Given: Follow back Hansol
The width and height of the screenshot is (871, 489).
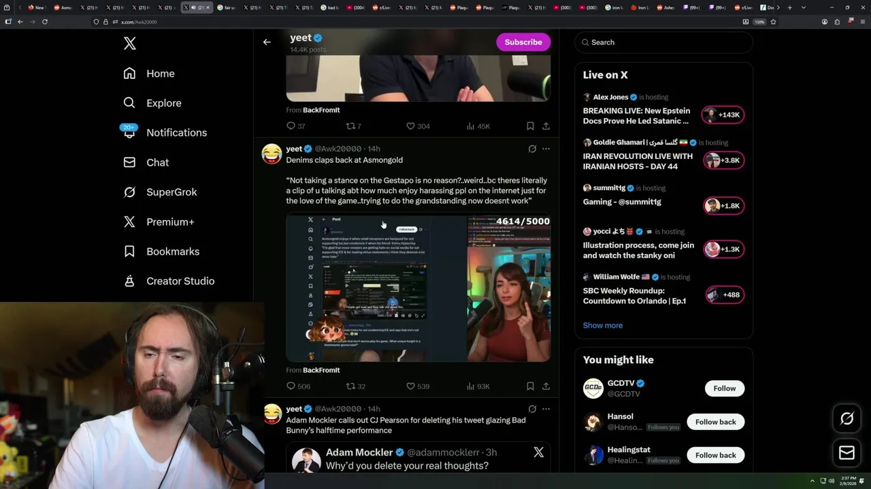Looking at the screenshot, I should point(715,422).
